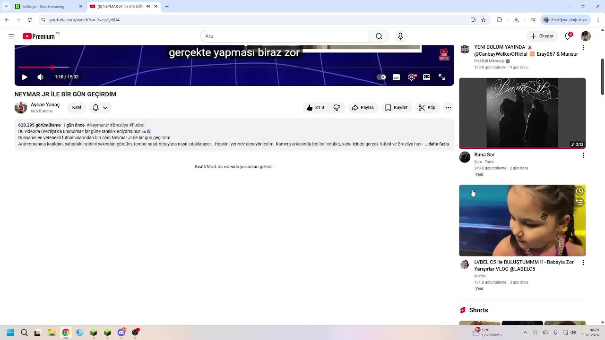This screenshot has width=605, height=340.
Task: Save video with Kaydet button
Action: (x=396, y=108)
